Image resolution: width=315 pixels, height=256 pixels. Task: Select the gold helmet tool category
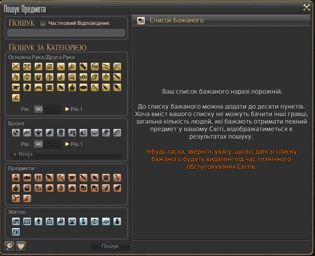[x=27, y=87]
